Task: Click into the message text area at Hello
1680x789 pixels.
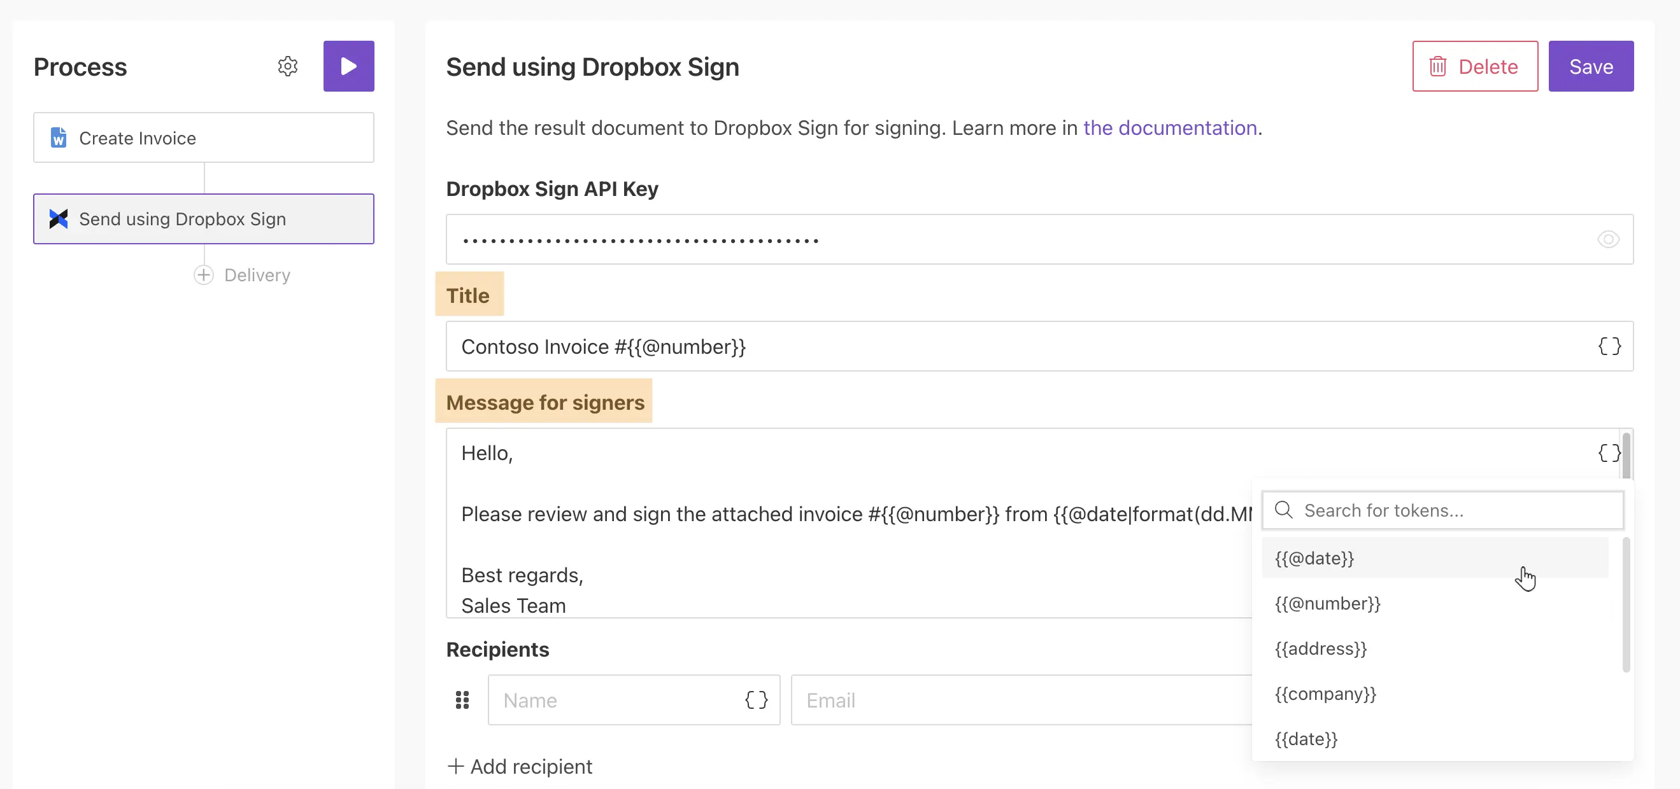Action: click(487, 453)
